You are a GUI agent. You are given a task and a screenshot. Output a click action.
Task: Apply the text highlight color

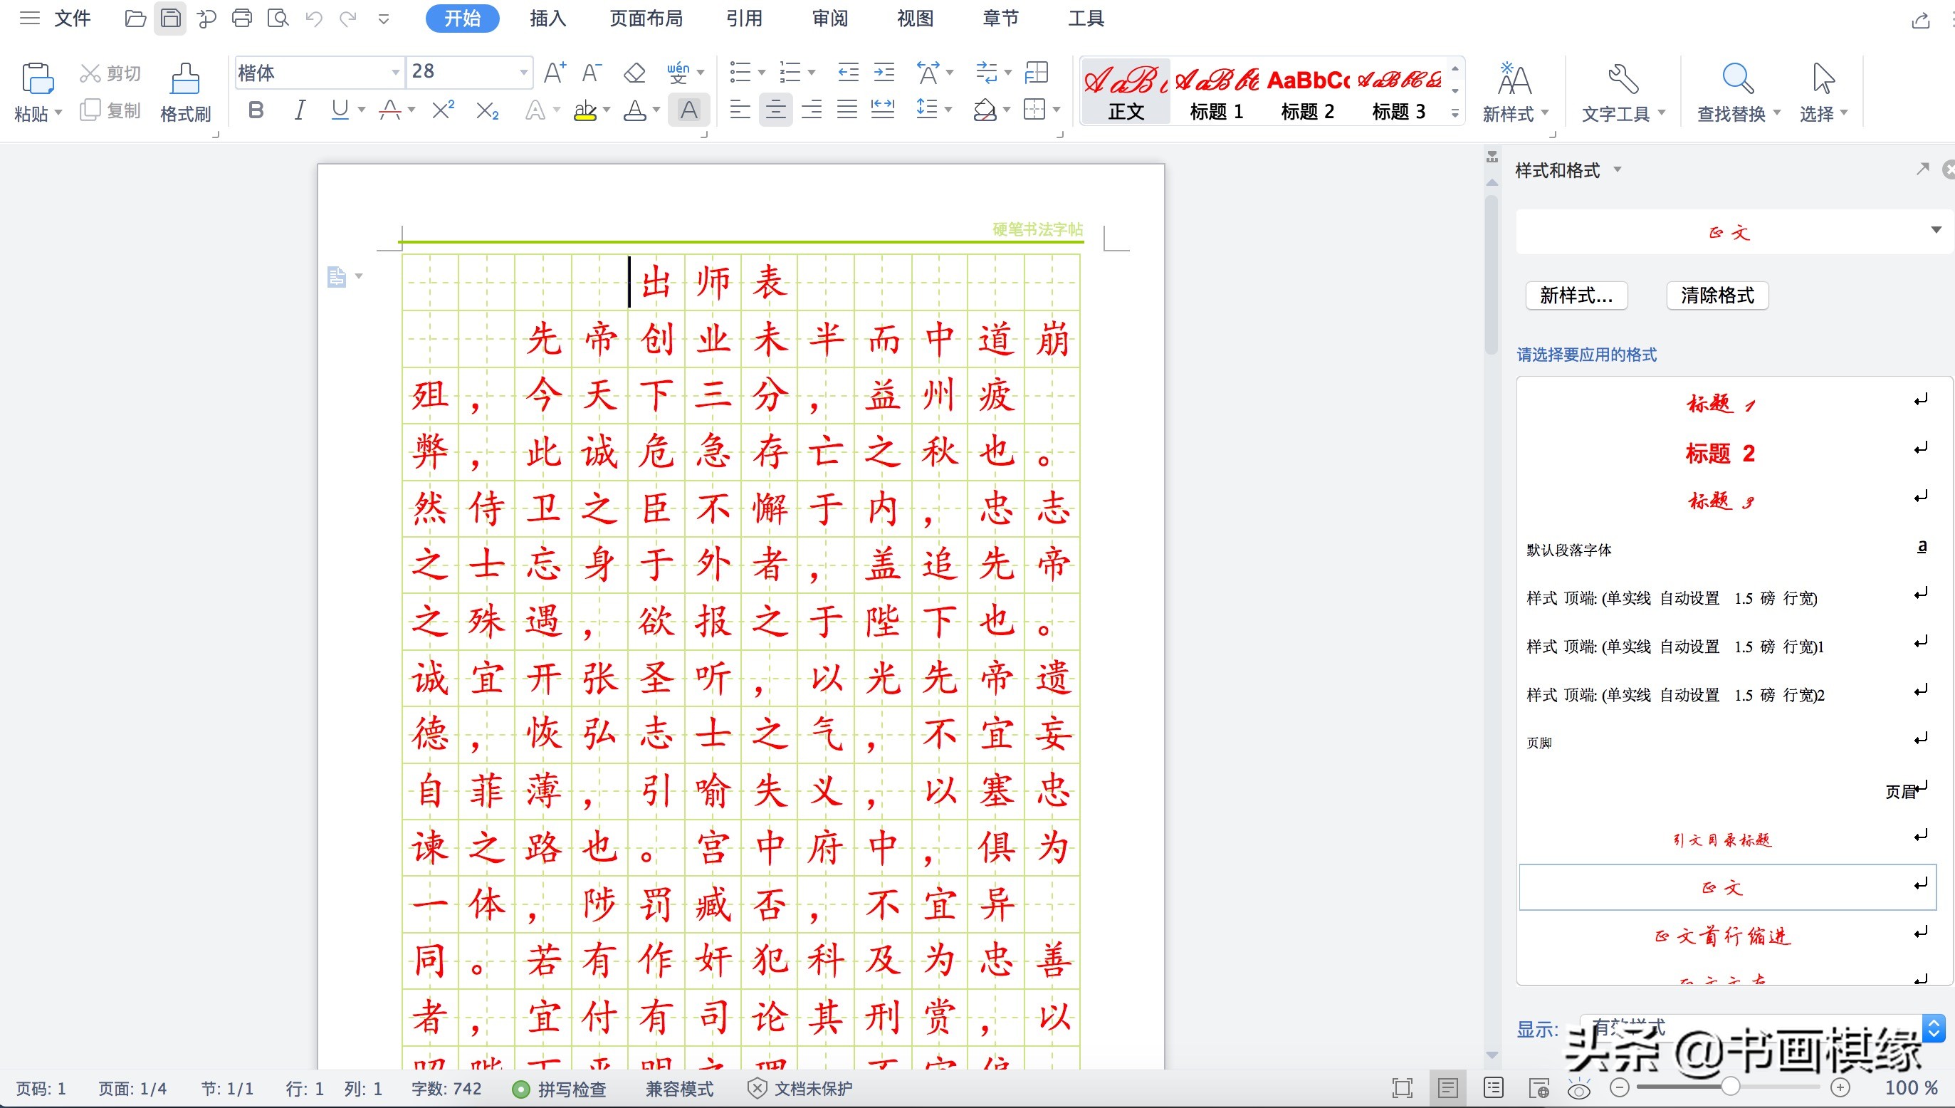tap(585, 111)
